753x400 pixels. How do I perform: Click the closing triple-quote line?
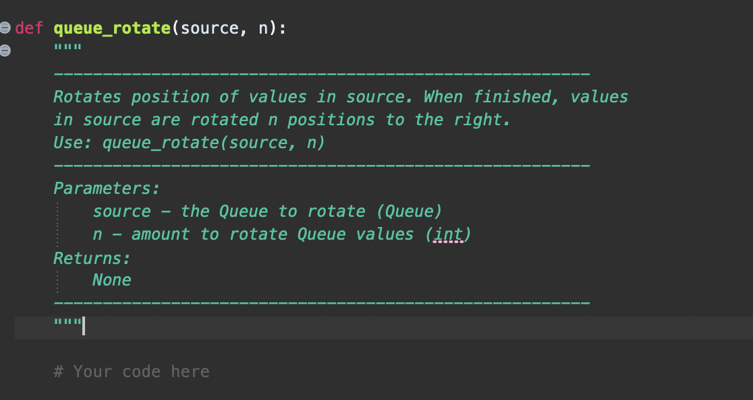click(68, 327)
